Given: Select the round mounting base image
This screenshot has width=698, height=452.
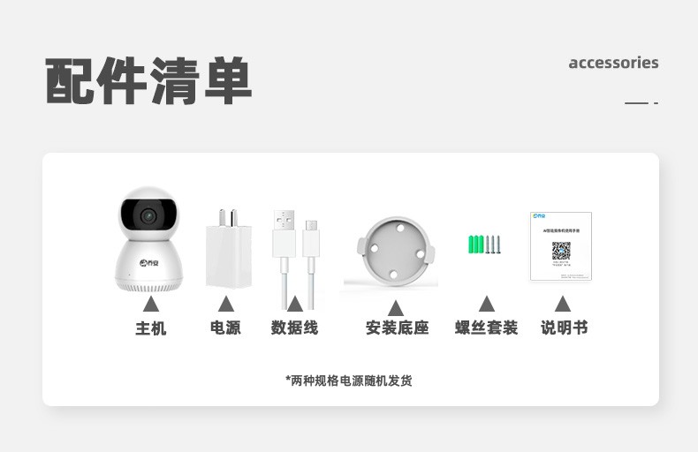Looking at the screenshot, I should [395, 252].
